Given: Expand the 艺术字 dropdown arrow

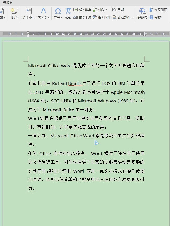Looking at the screenshot, I should (49, 18).
